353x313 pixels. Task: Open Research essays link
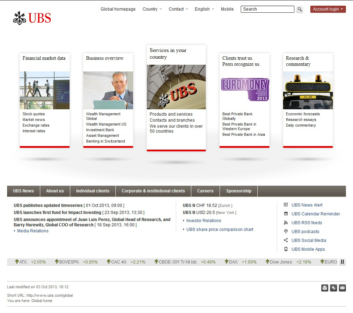click(301, 120)
